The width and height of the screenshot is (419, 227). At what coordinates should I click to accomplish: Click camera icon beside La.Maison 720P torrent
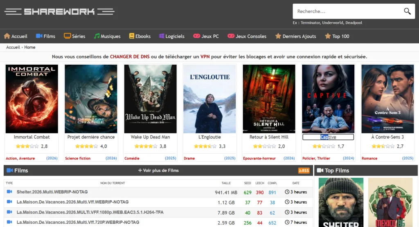9,222
